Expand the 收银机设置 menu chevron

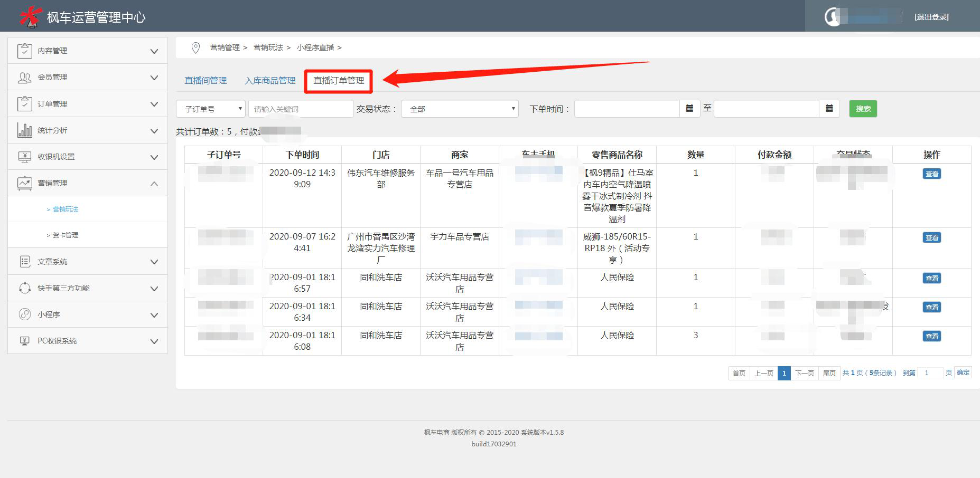pos(154,157)
